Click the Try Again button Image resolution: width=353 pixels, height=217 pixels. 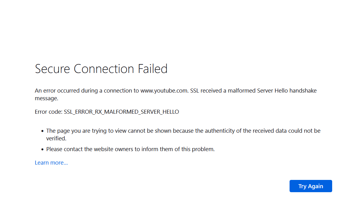click(310, 186)
